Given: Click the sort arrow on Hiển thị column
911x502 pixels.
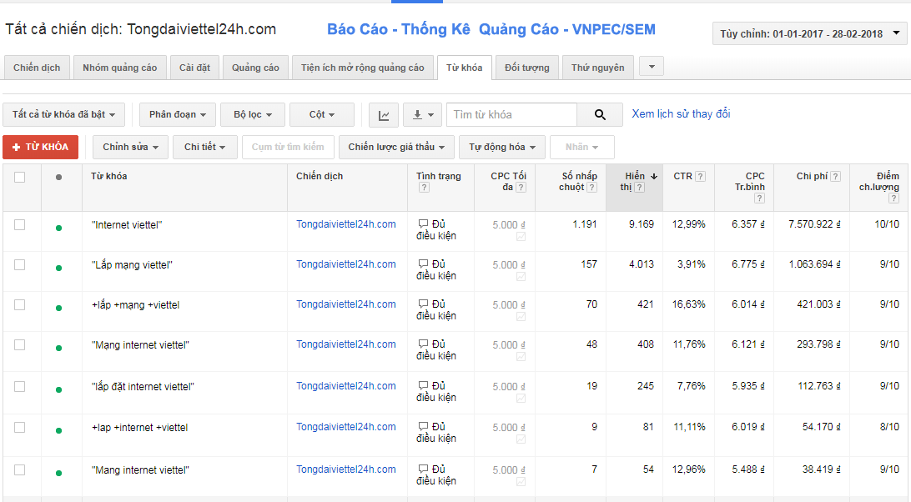Looking at the screenshot, I should (653, 176).
